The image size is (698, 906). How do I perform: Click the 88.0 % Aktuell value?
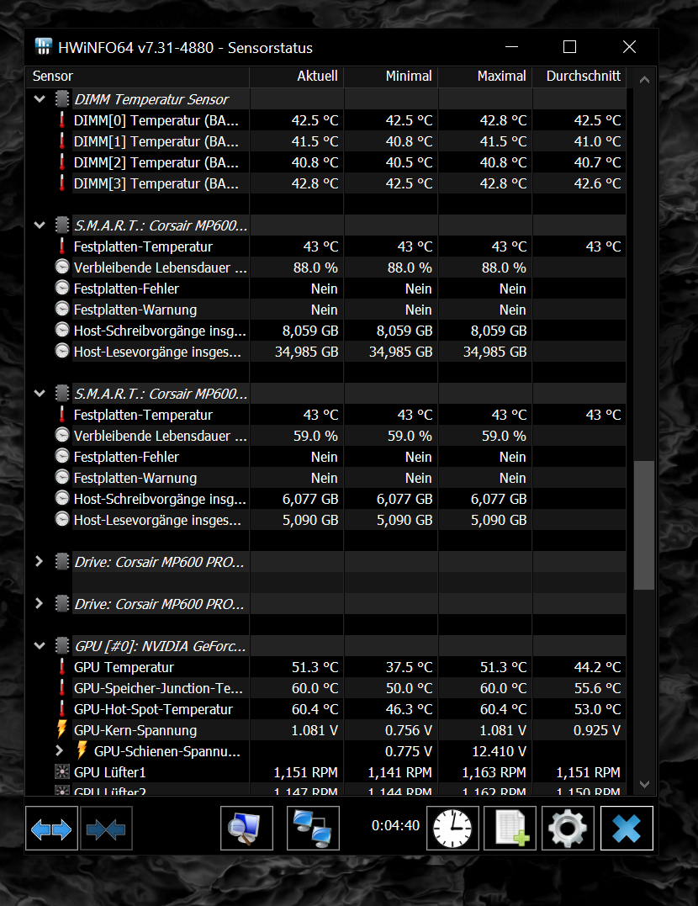click(315, 268)
